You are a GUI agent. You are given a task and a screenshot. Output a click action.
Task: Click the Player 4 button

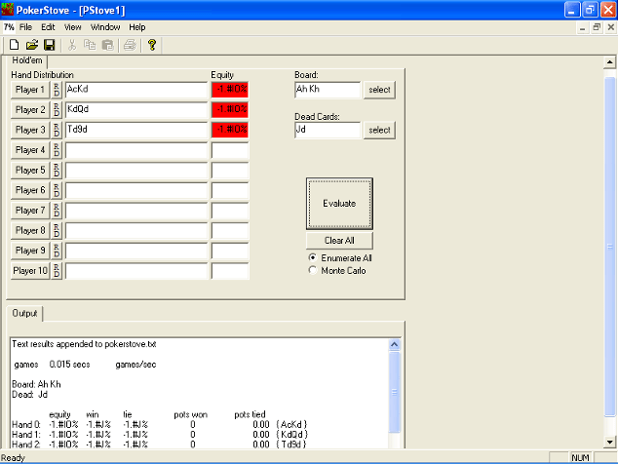(x=30, y=150)
